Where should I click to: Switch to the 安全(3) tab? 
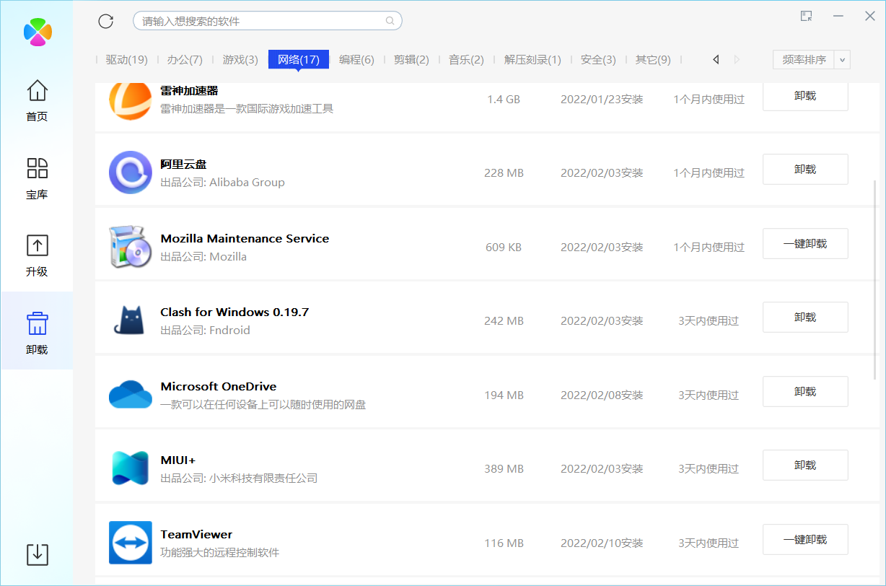point(598,59)
